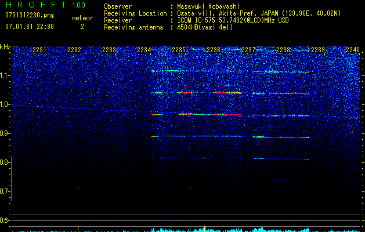
Task: Click the Receiving antenna label
Action: point(133,27)
